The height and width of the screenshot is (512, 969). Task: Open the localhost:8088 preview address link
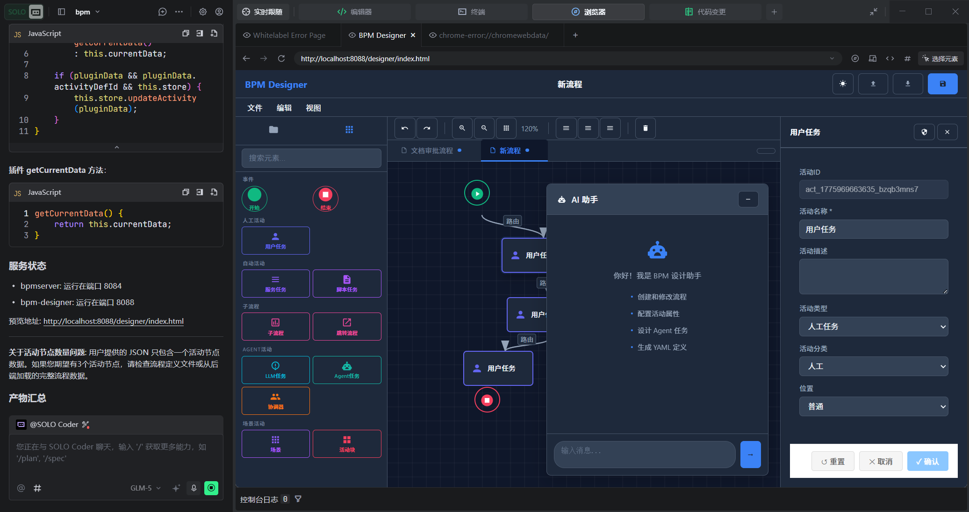coord(114,321)
